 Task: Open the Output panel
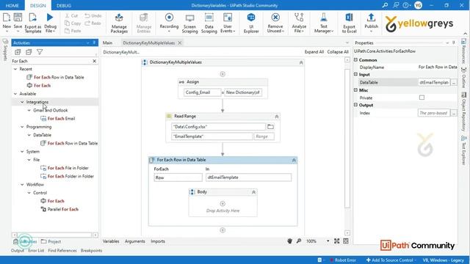coord(18,251)
